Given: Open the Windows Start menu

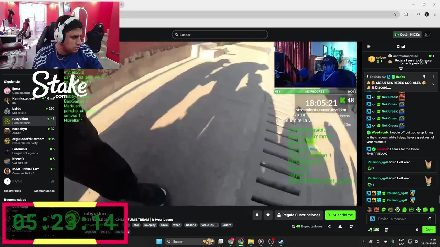Looking at the screenshot, I should point(159,242).
